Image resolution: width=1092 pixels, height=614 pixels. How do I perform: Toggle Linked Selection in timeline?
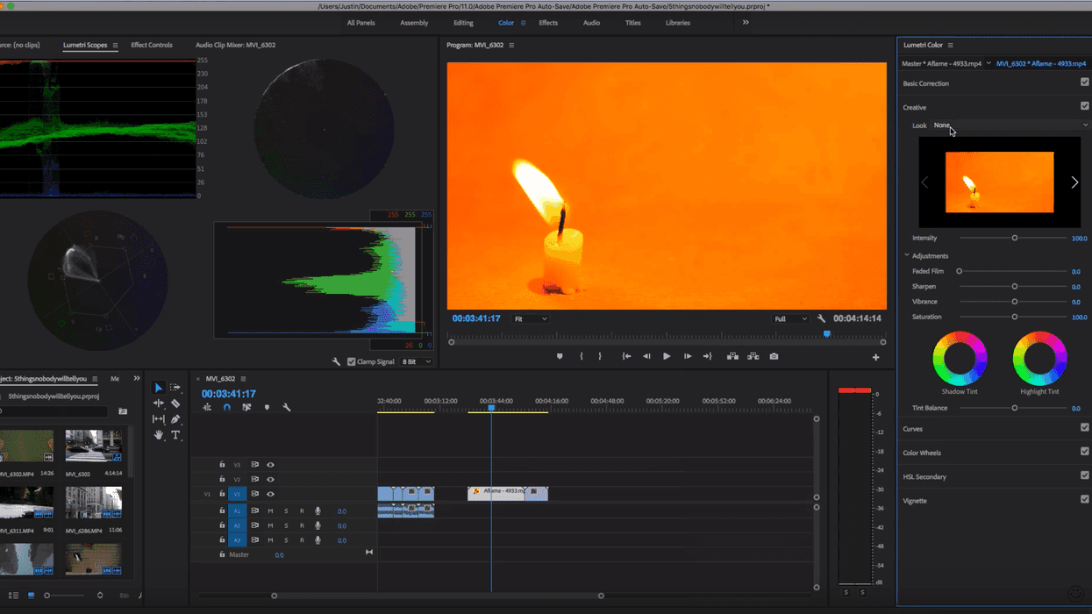click(x=246, y=408)
